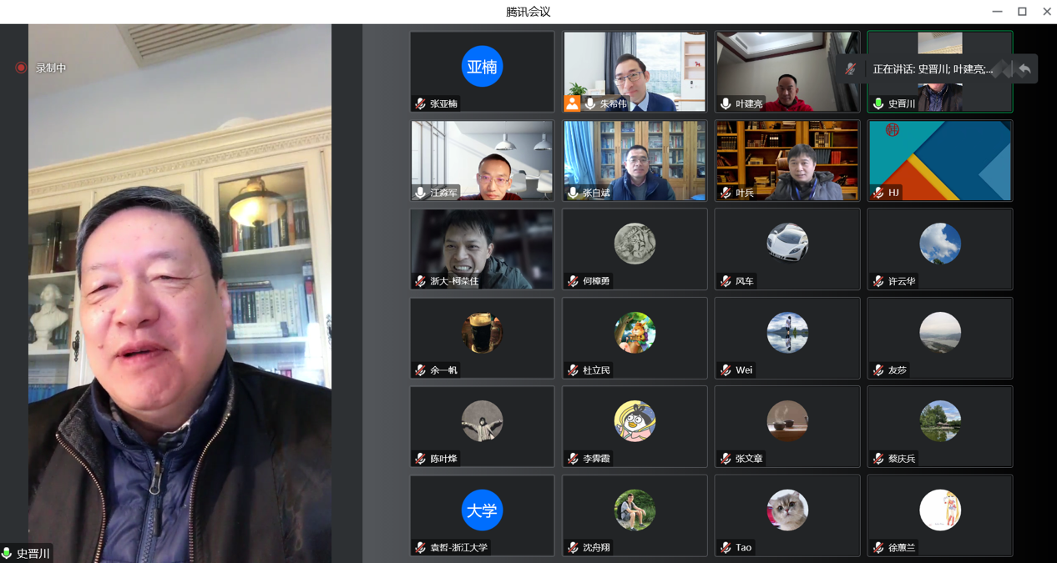Select the 浙大-柯荣住 video tile
The width and height of the screenshot is (1057, 563).
[x=482, y=248]
